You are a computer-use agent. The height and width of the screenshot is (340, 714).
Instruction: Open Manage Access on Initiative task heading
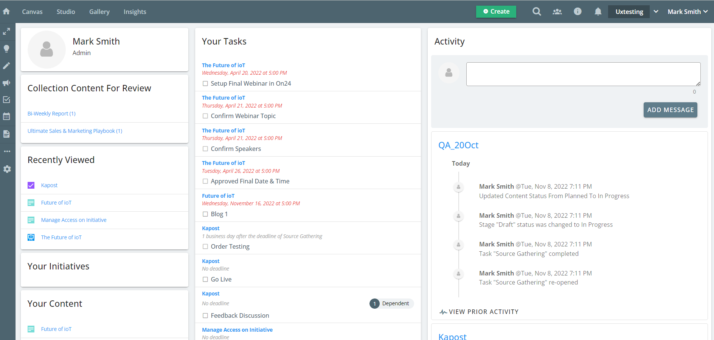tap(237, 330)
